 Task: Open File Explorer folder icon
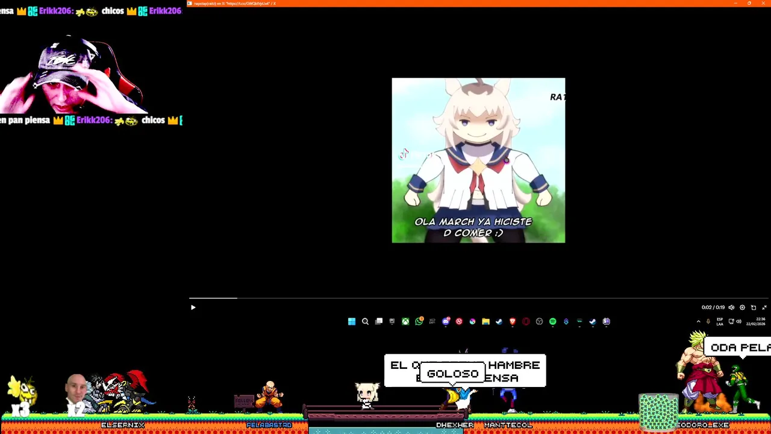[x=485, y=321]
